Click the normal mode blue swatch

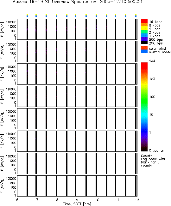pos(144,51)
